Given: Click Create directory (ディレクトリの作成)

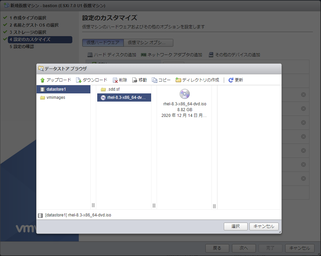Looking at the screenshot, I should coord(198,80).
